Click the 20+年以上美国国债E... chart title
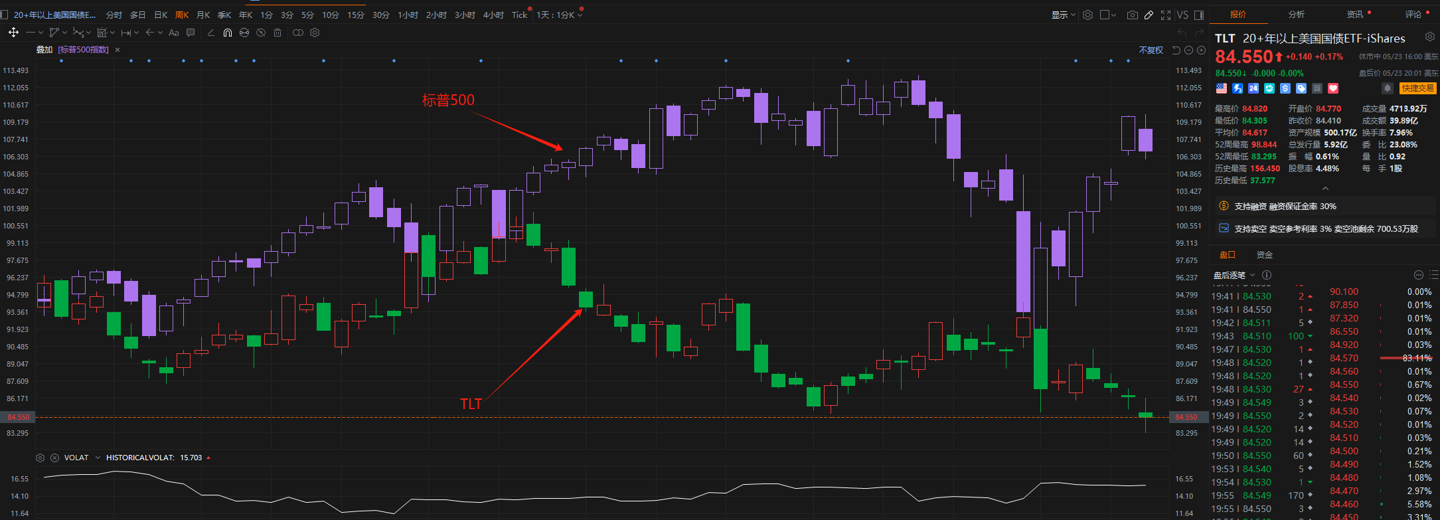This screenshot has height=520, width=1440. tap(54, 15)
